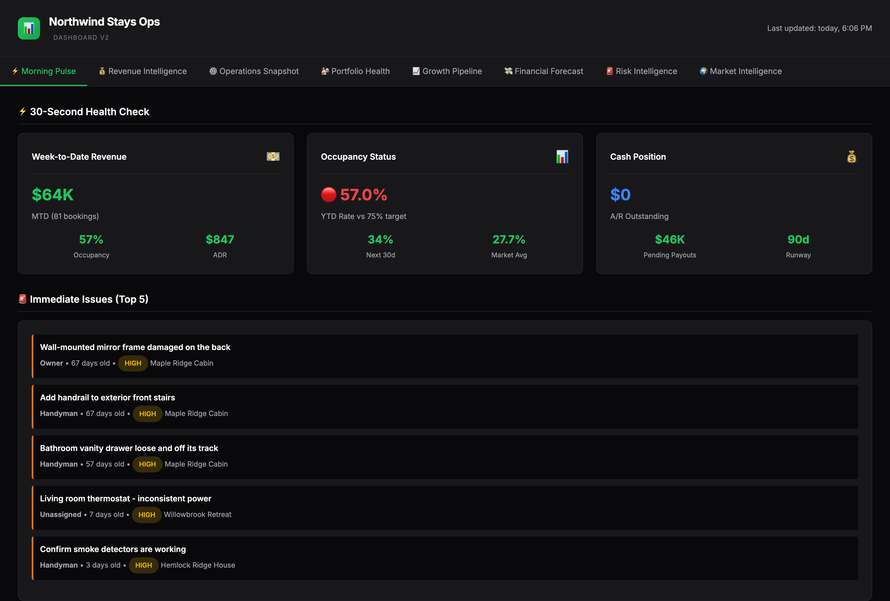Click the bar chart icon in Occupancy Status card
The image size is (890, 601).
[x=562, y=157]
